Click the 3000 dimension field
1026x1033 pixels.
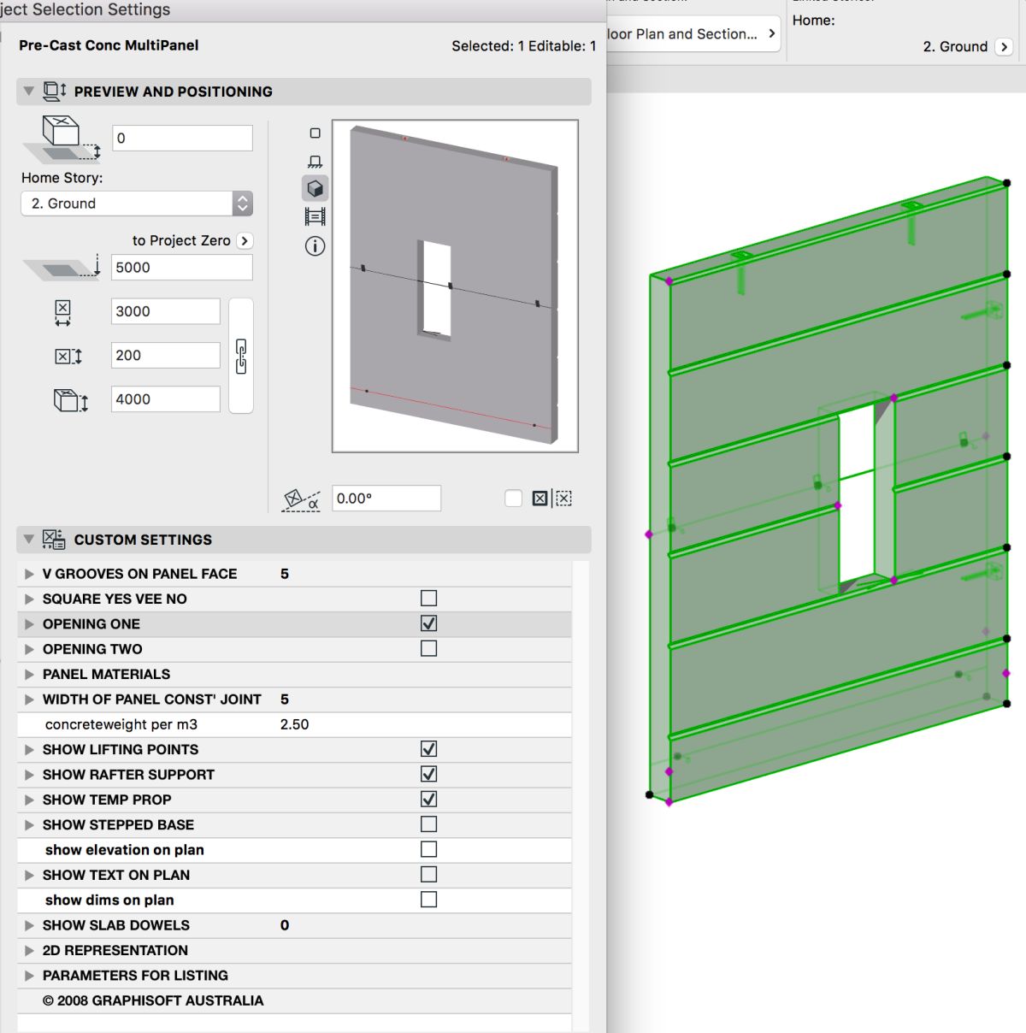166,311
